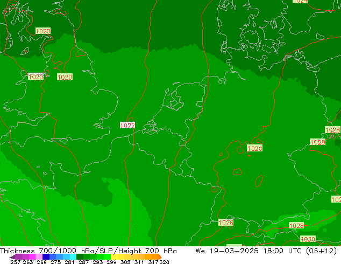Click legend value 299
341x264 pixels.
pyautogui.click(x=111, y=262)
